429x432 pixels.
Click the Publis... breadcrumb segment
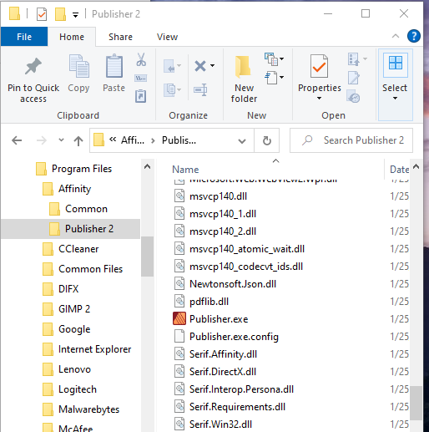click(179, 140)
